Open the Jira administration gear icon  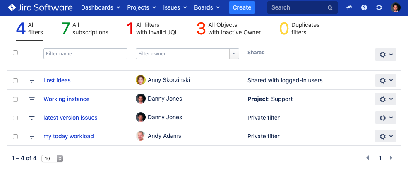pyautogui.click(x=379, y=7)
